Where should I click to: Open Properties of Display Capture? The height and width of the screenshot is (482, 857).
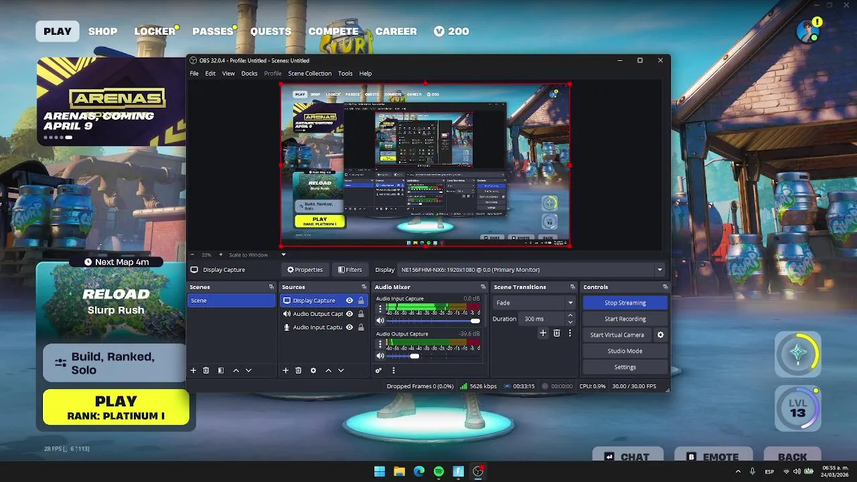305,270
